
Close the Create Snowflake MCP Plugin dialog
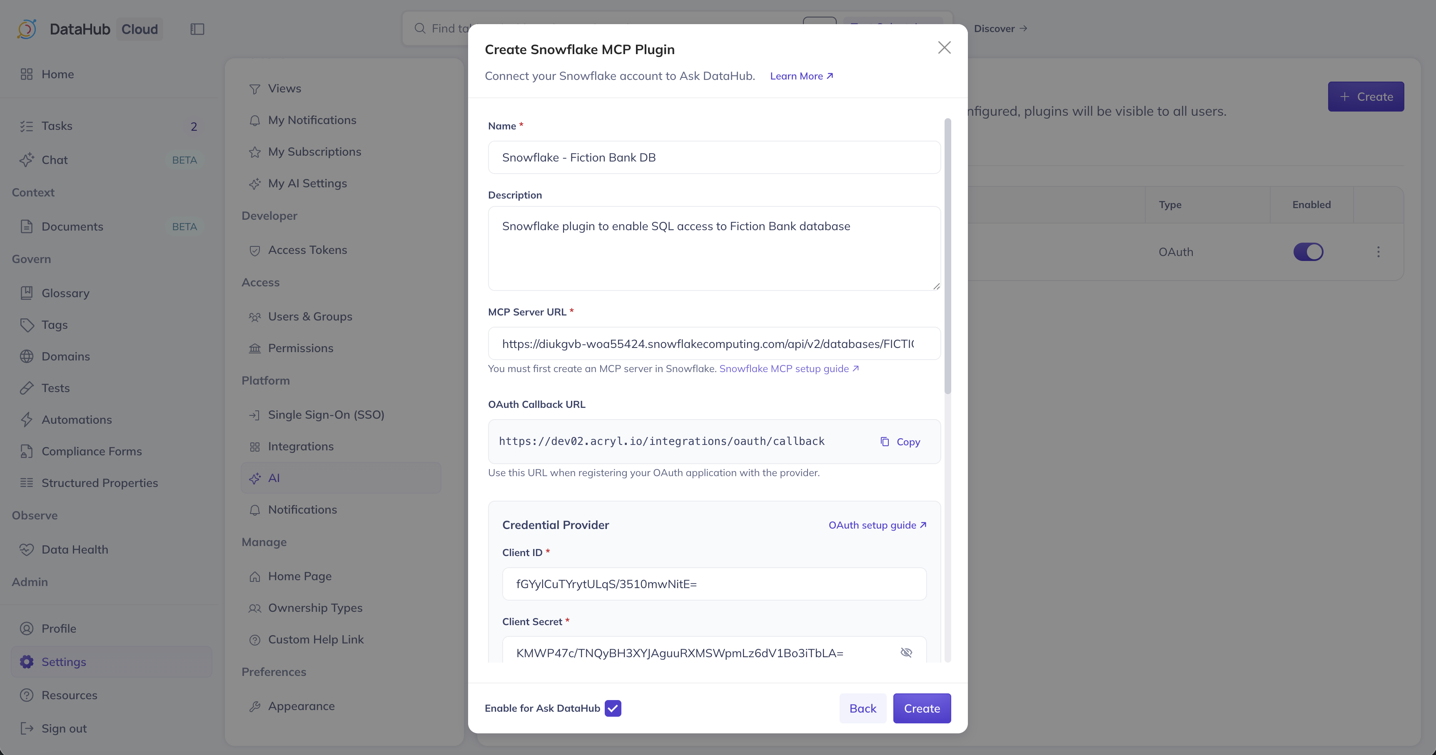[x=944, y=48]
